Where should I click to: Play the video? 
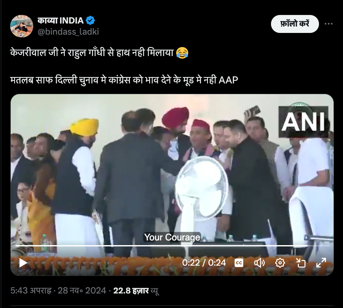coord(23,263)
